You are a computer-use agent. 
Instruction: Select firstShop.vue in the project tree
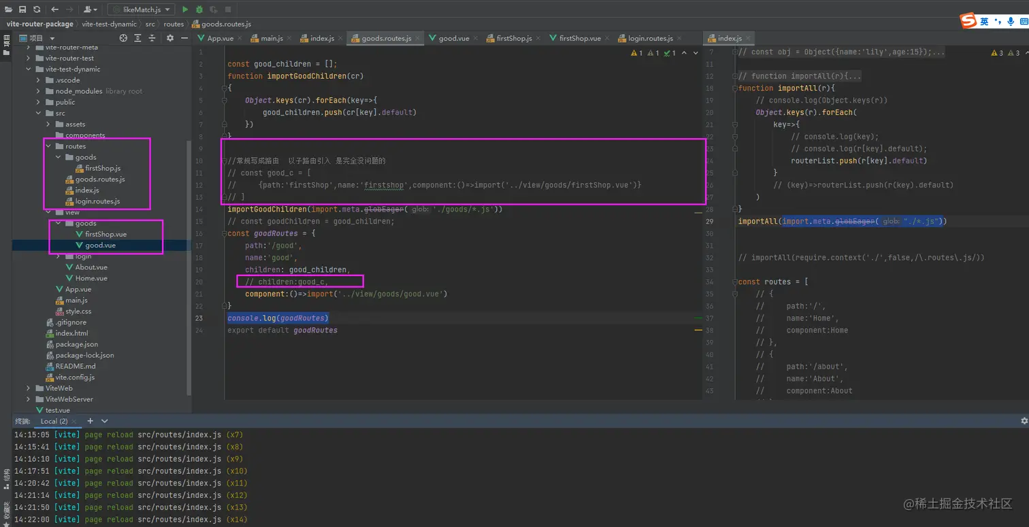pos(105,234)
